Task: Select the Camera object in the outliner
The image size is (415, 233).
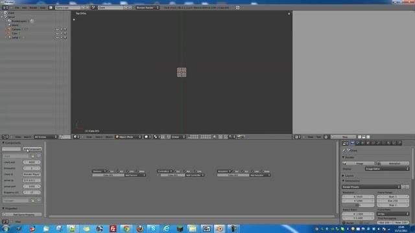Action: point(16,29)
